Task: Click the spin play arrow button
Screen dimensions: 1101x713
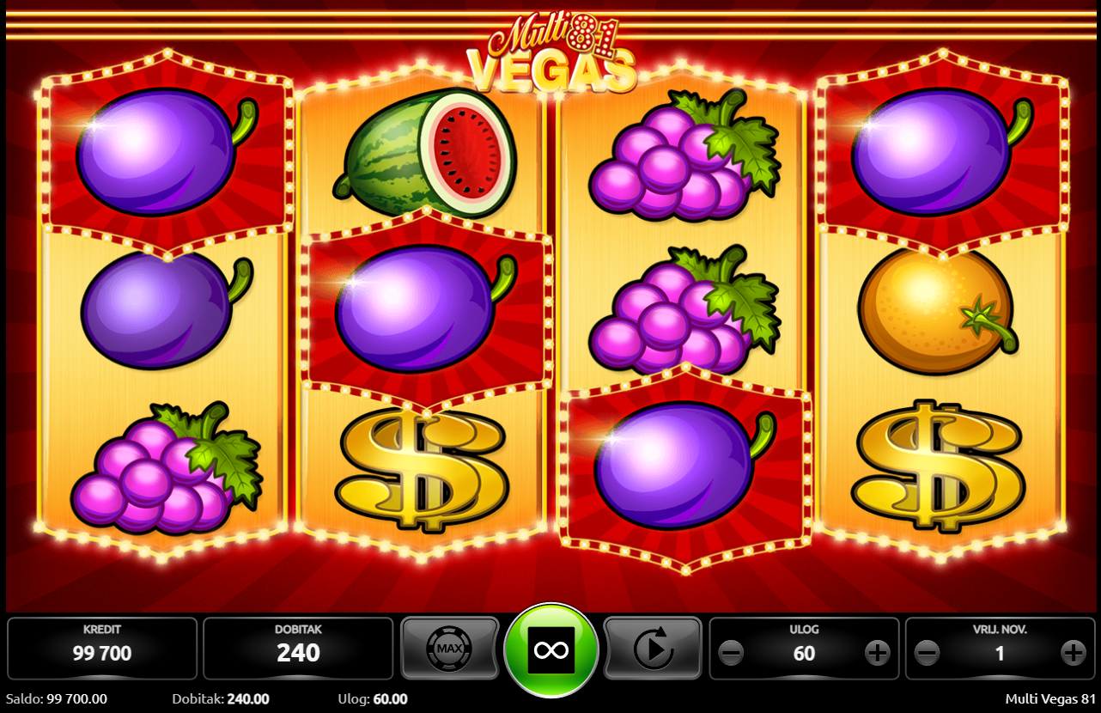Action: (653, 649)
